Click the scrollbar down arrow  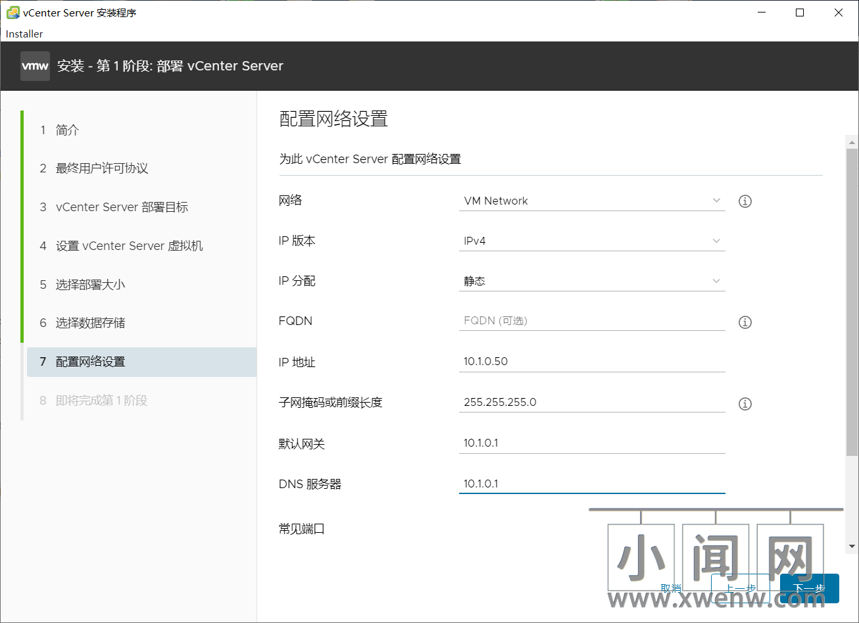pyautogui.click(x=852, y=547)
